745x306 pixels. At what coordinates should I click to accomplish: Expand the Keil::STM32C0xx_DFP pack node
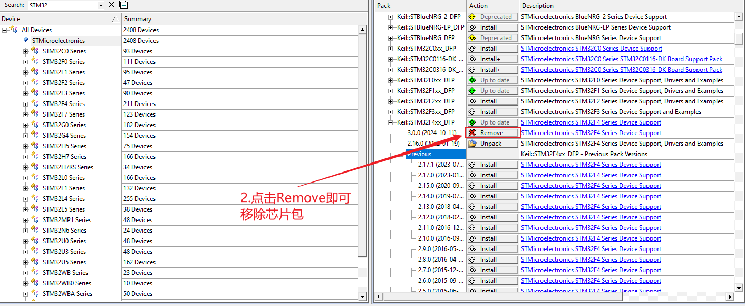[391, 49]
